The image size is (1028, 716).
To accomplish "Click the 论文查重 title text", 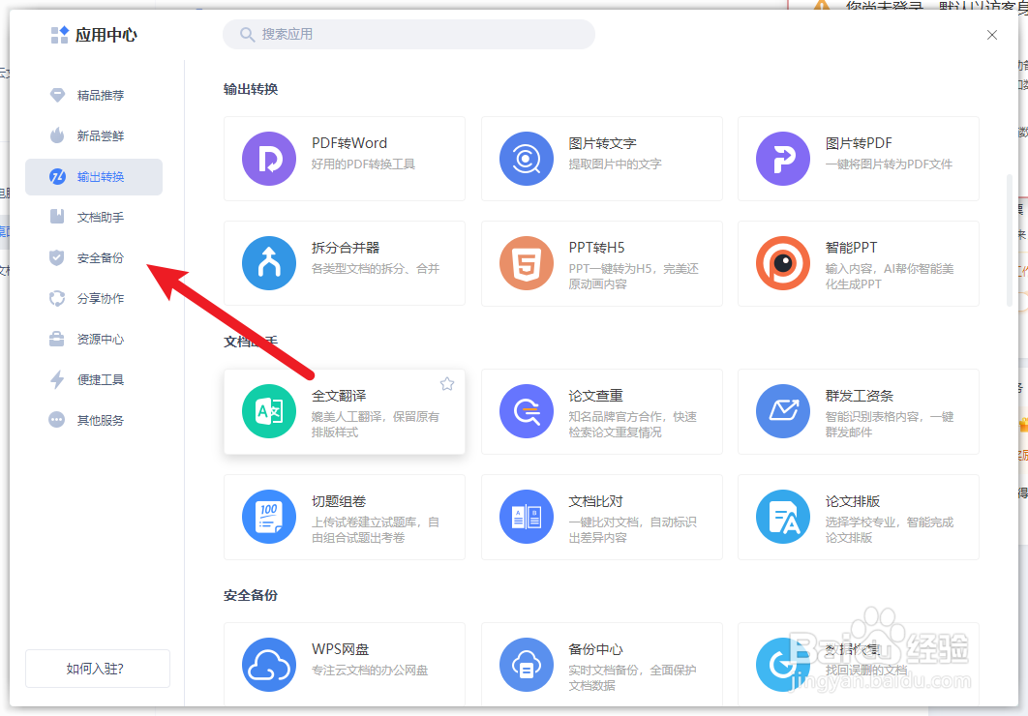I will coord(595,396).
